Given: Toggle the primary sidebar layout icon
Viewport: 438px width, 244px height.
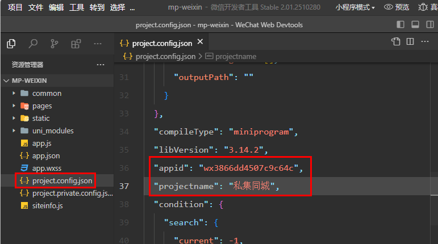Looking at the screenshot, I should (x=401, y=24).
